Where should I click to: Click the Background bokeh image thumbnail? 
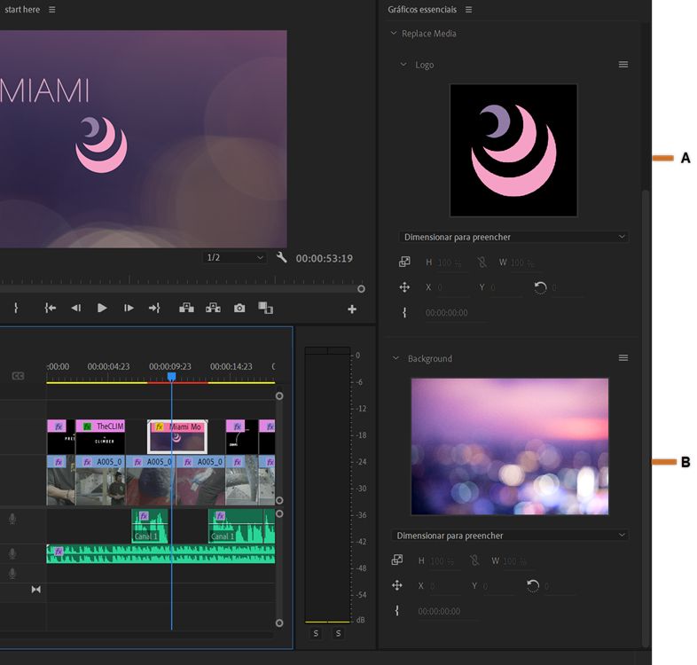coord(510,446)
